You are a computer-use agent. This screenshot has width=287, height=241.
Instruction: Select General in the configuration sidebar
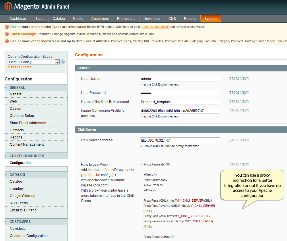click(36, 94)
